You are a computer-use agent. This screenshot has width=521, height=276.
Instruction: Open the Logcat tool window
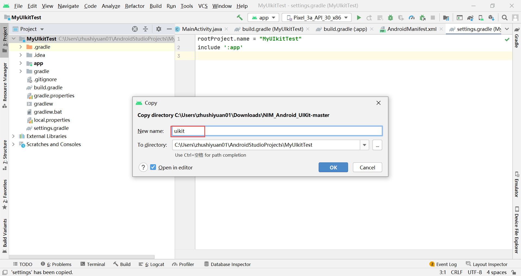click(151, 264)
